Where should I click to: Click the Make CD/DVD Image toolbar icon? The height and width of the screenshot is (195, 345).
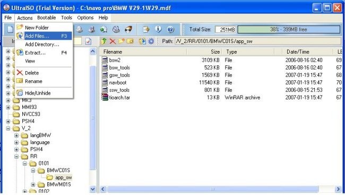[80, 29]
